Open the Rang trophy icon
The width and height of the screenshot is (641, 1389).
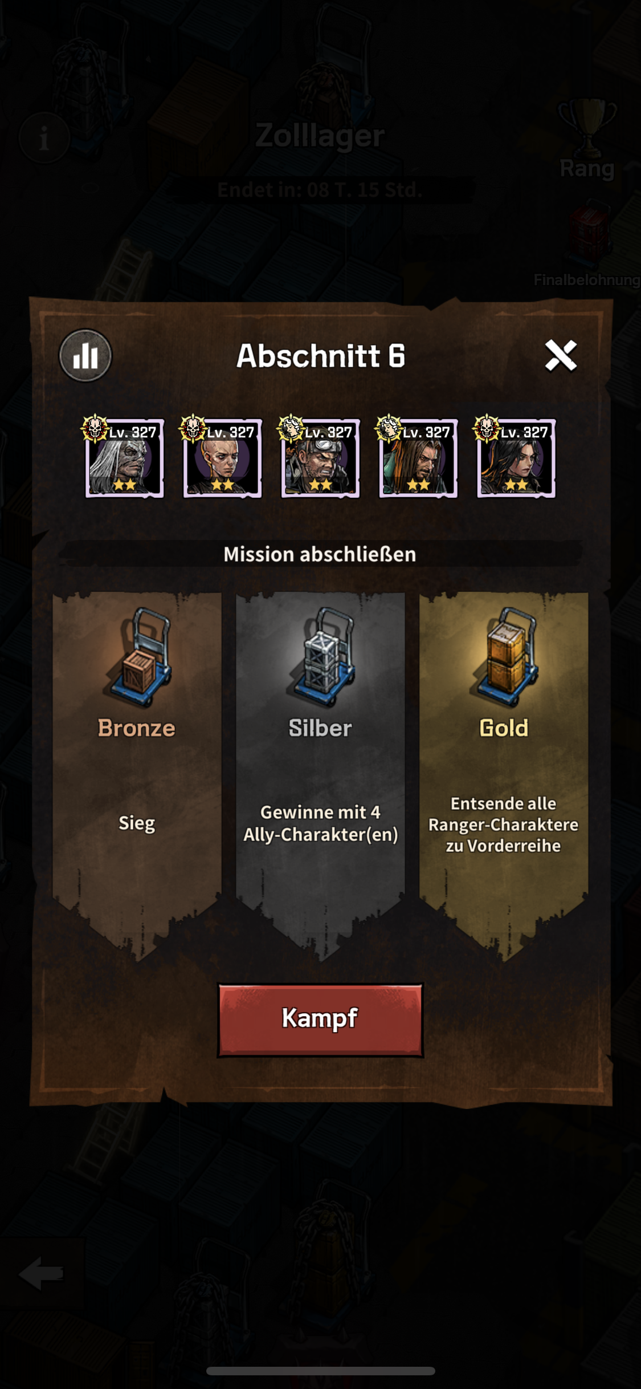click(x=587, y=138)
